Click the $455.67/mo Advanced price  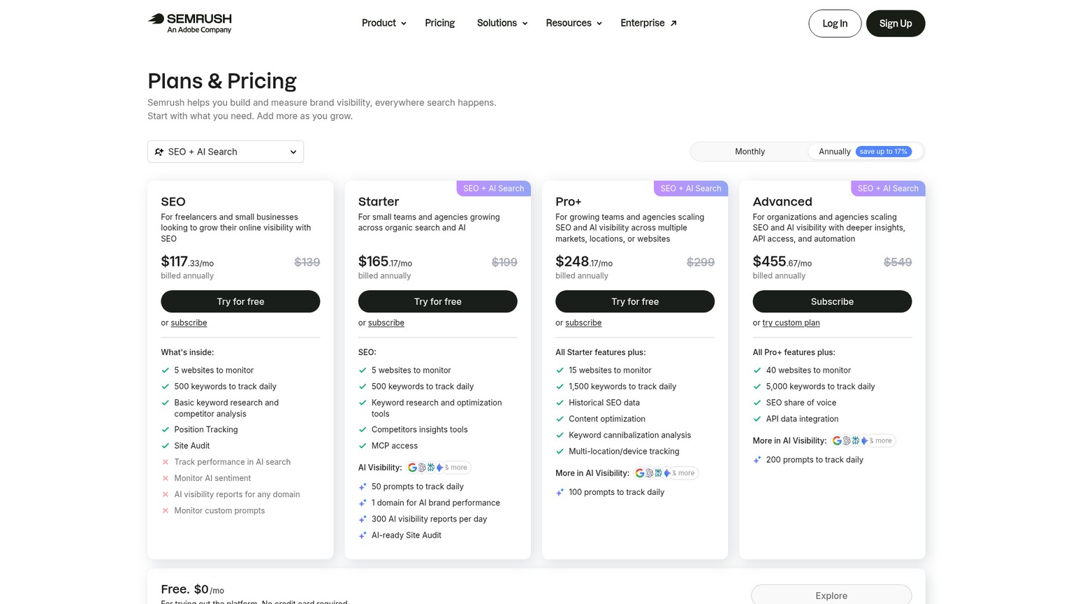(x=782, y=262)
